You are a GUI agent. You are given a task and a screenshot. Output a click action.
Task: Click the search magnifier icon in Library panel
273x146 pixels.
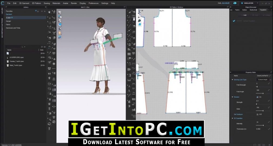pos(22,47)
